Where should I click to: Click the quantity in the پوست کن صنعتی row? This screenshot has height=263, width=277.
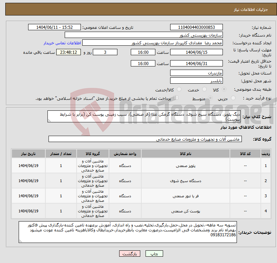point(61,211)
